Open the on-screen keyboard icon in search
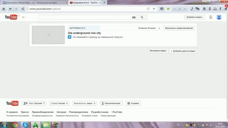This screenshot has height=128, width=228. 134,17
